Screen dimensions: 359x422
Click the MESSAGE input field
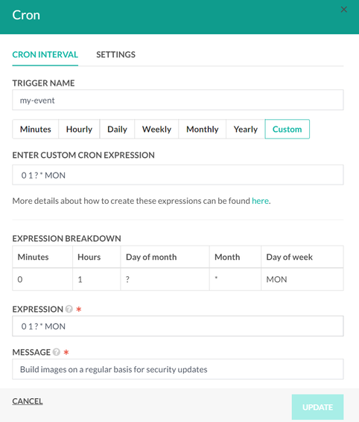(x=178, y=369)
